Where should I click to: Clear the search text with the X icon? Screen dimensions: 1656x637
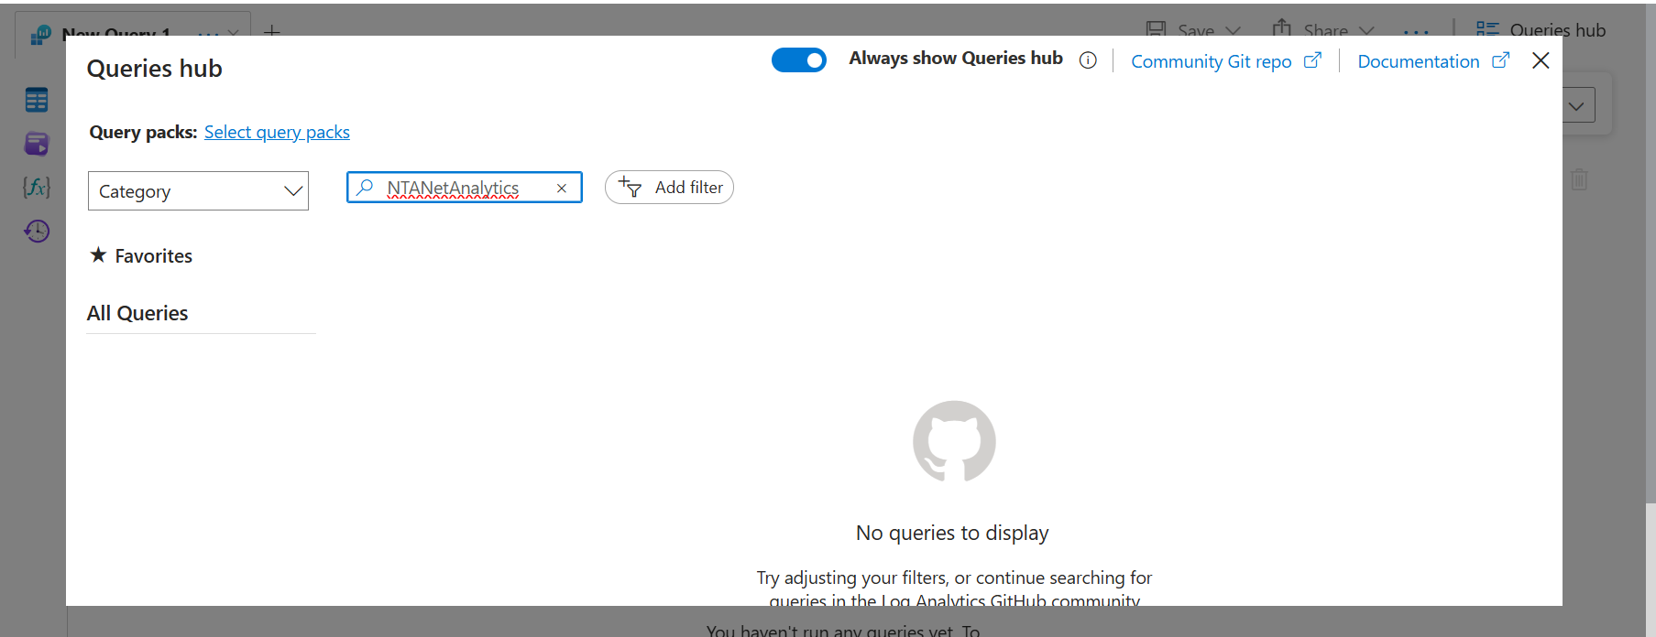tap(562, 189)
